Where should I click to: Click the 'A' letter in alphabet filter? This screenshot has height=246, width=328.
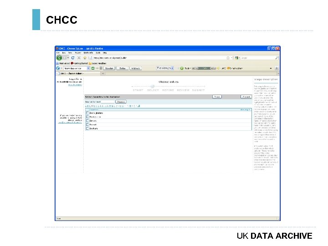(x=86, y=106)
